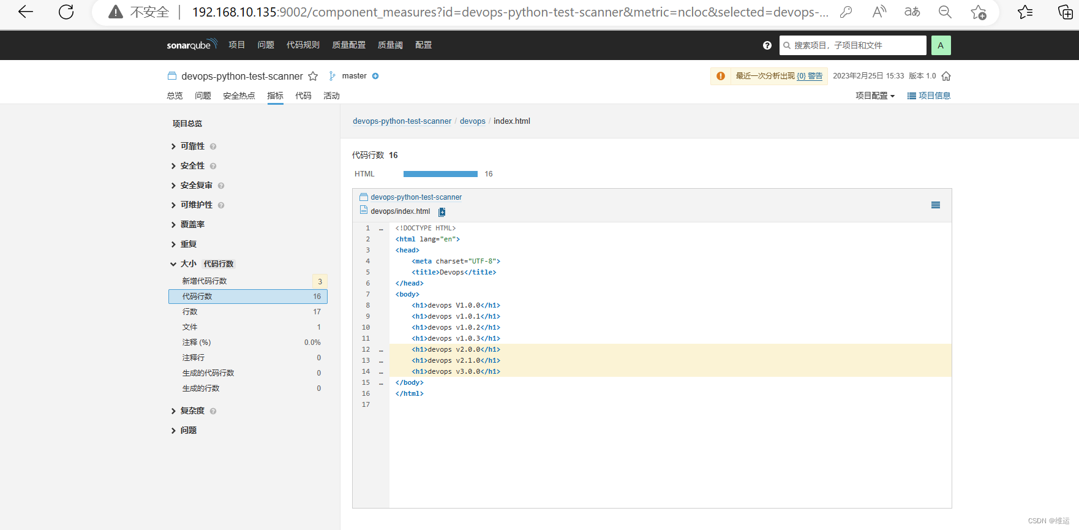Open 质量配置 in the top navigation
This screenshot has height=530, width=1079.
pos(348,45)
